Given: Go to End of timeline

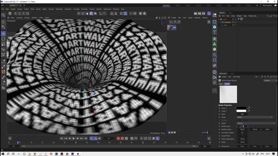Looking at the screenshot, I should pos(86,138).
